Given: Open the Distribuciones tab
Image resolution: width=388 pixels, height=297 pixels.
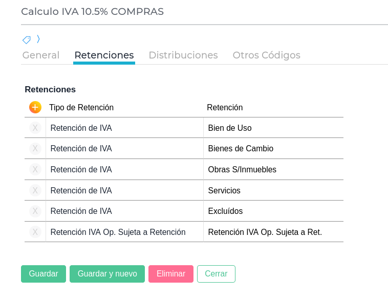Looking at the screenshot, I should coord(183,55).
